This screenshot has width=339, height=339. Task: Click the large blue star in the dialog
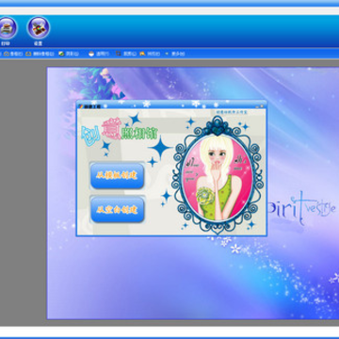[160, 148]
